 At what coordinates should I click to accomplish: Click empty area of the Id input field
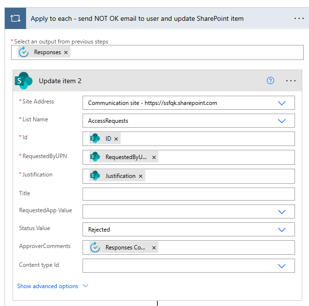coord(207,139)
